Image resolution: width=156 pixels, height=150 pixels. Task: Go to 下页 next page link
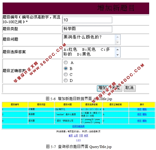click(x=81, y=136)
